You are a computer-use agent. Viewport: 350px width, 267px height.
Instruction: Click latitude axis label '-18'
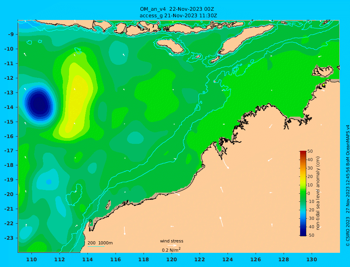[9, 165]
